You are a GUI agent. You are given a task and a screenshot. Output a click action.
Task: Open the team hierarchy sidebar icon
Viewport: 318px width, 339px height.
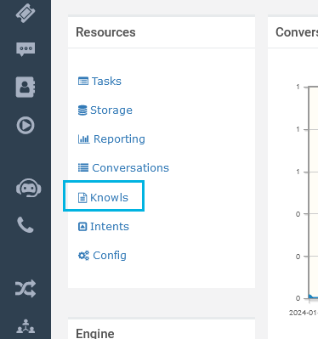26,326
